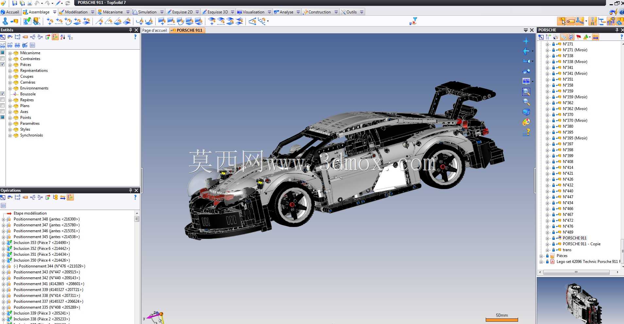Select Lego set 42096 PDF item in tree
Image resolution: width=624 pixels, height=324 pixels.
pyautogui.click(x=588, y=262)
